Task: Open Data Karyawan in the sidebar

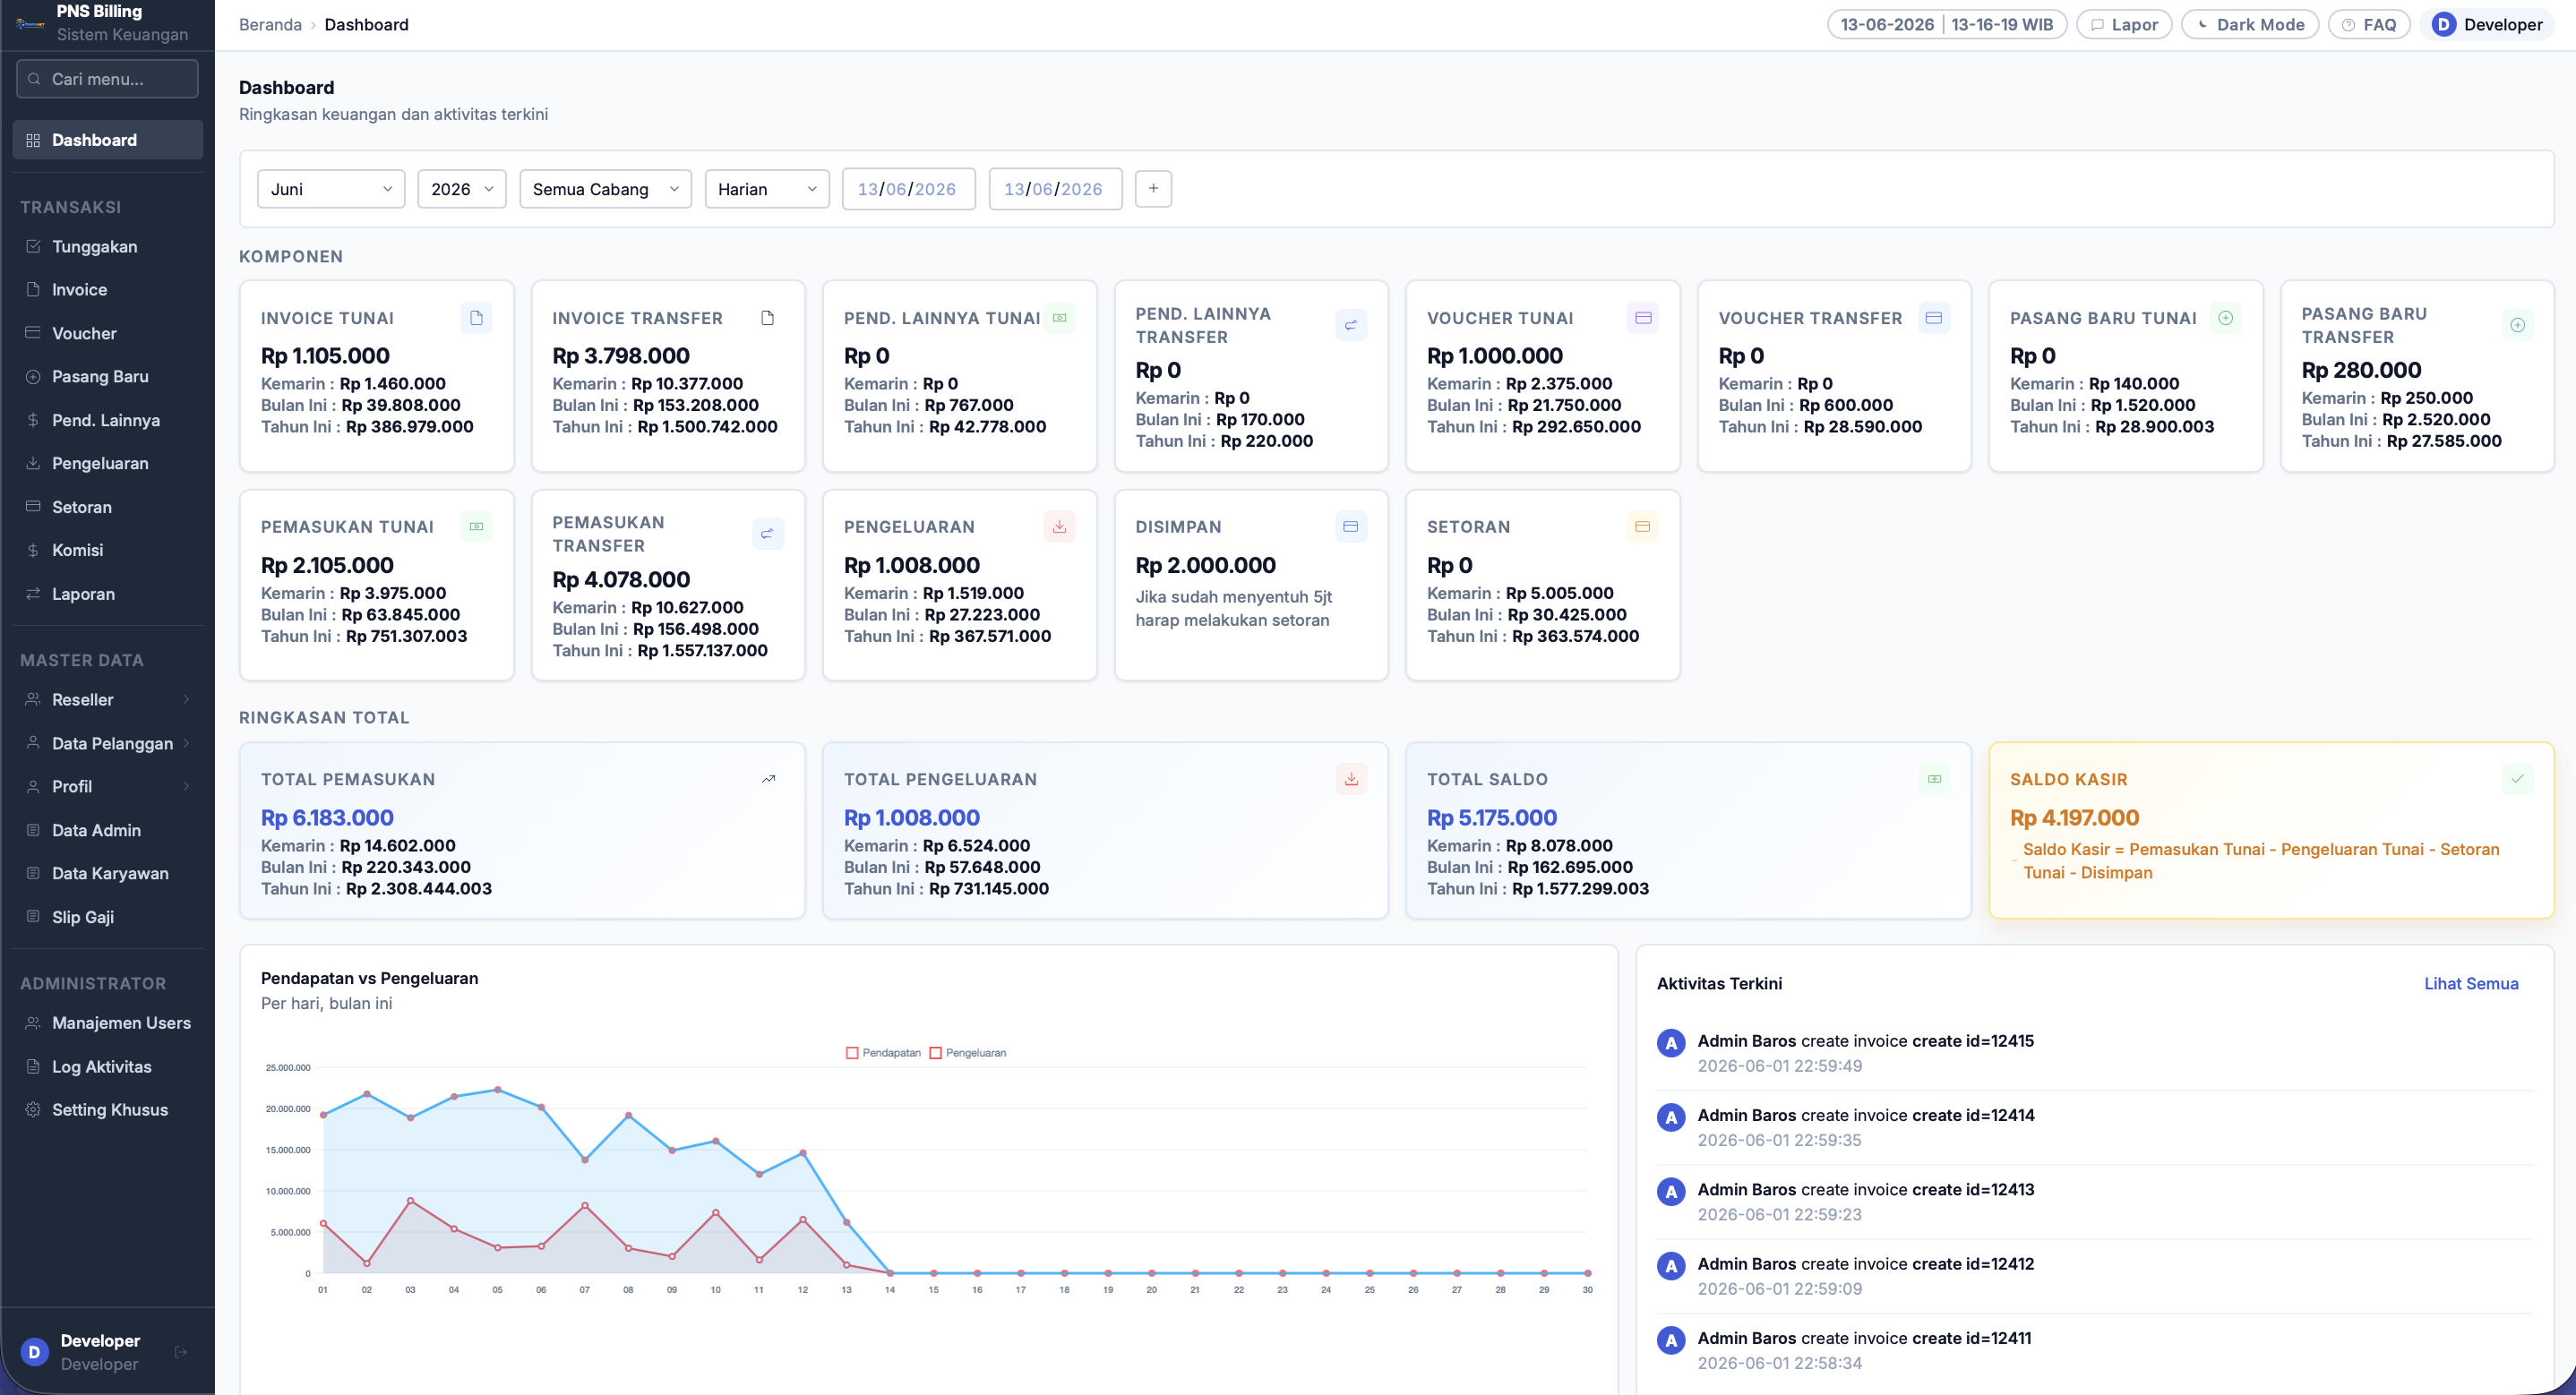Action: coord(108,874)
